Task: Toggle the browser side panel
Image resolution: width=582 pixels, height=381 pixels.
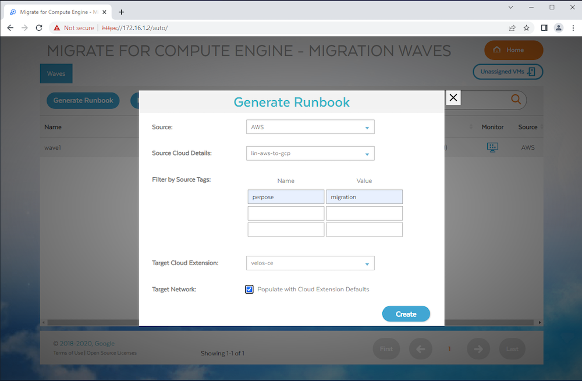Action: (x=544, y=28)
